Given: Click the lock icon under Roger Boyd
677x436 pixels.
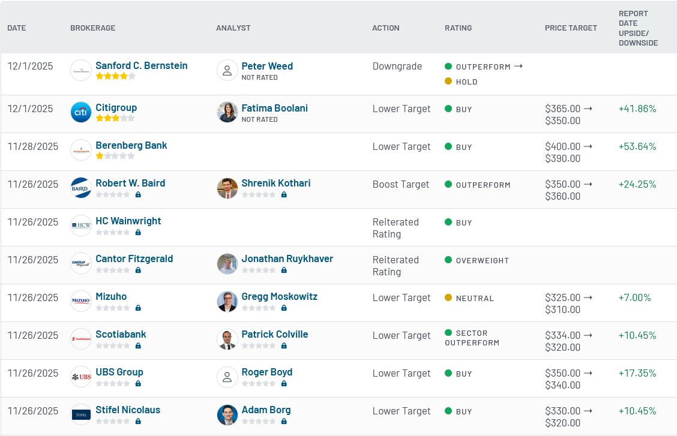Looking at the screenshot, I should (x=284, y=383).
